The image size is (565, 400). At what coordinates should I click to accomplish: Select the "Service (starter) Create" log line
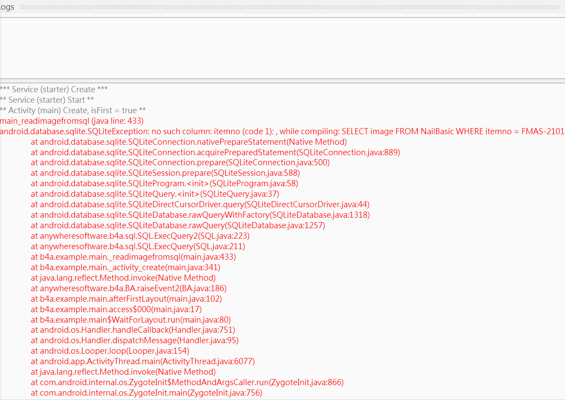coord(54,90)
